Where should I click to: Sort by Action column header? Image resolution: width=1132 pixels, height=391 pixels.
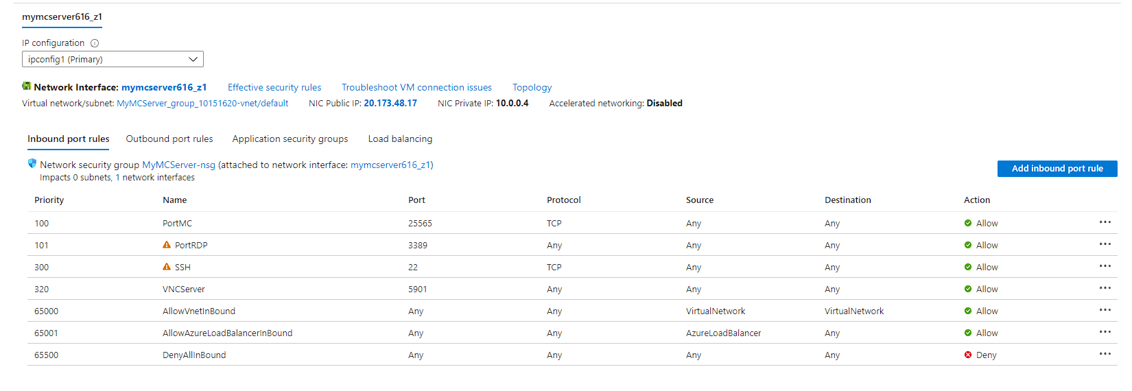pyautogui.click(x=976, y=200)
